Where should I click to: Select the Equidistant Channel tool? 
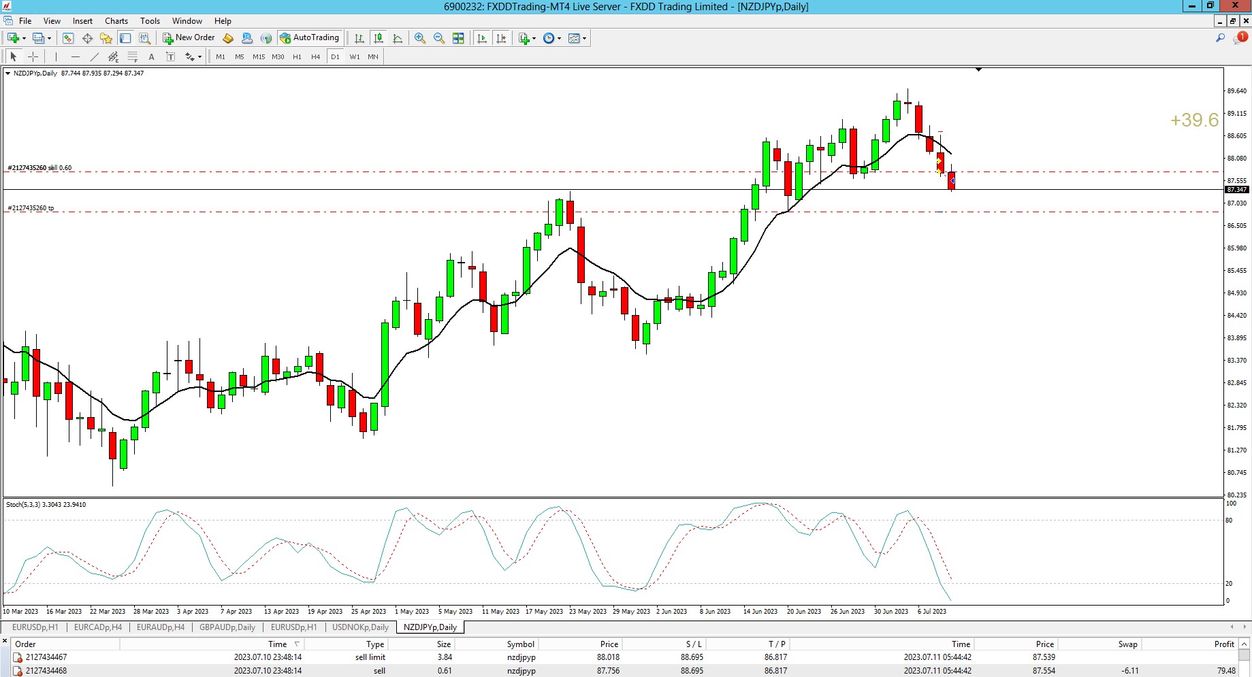[113, 56]
